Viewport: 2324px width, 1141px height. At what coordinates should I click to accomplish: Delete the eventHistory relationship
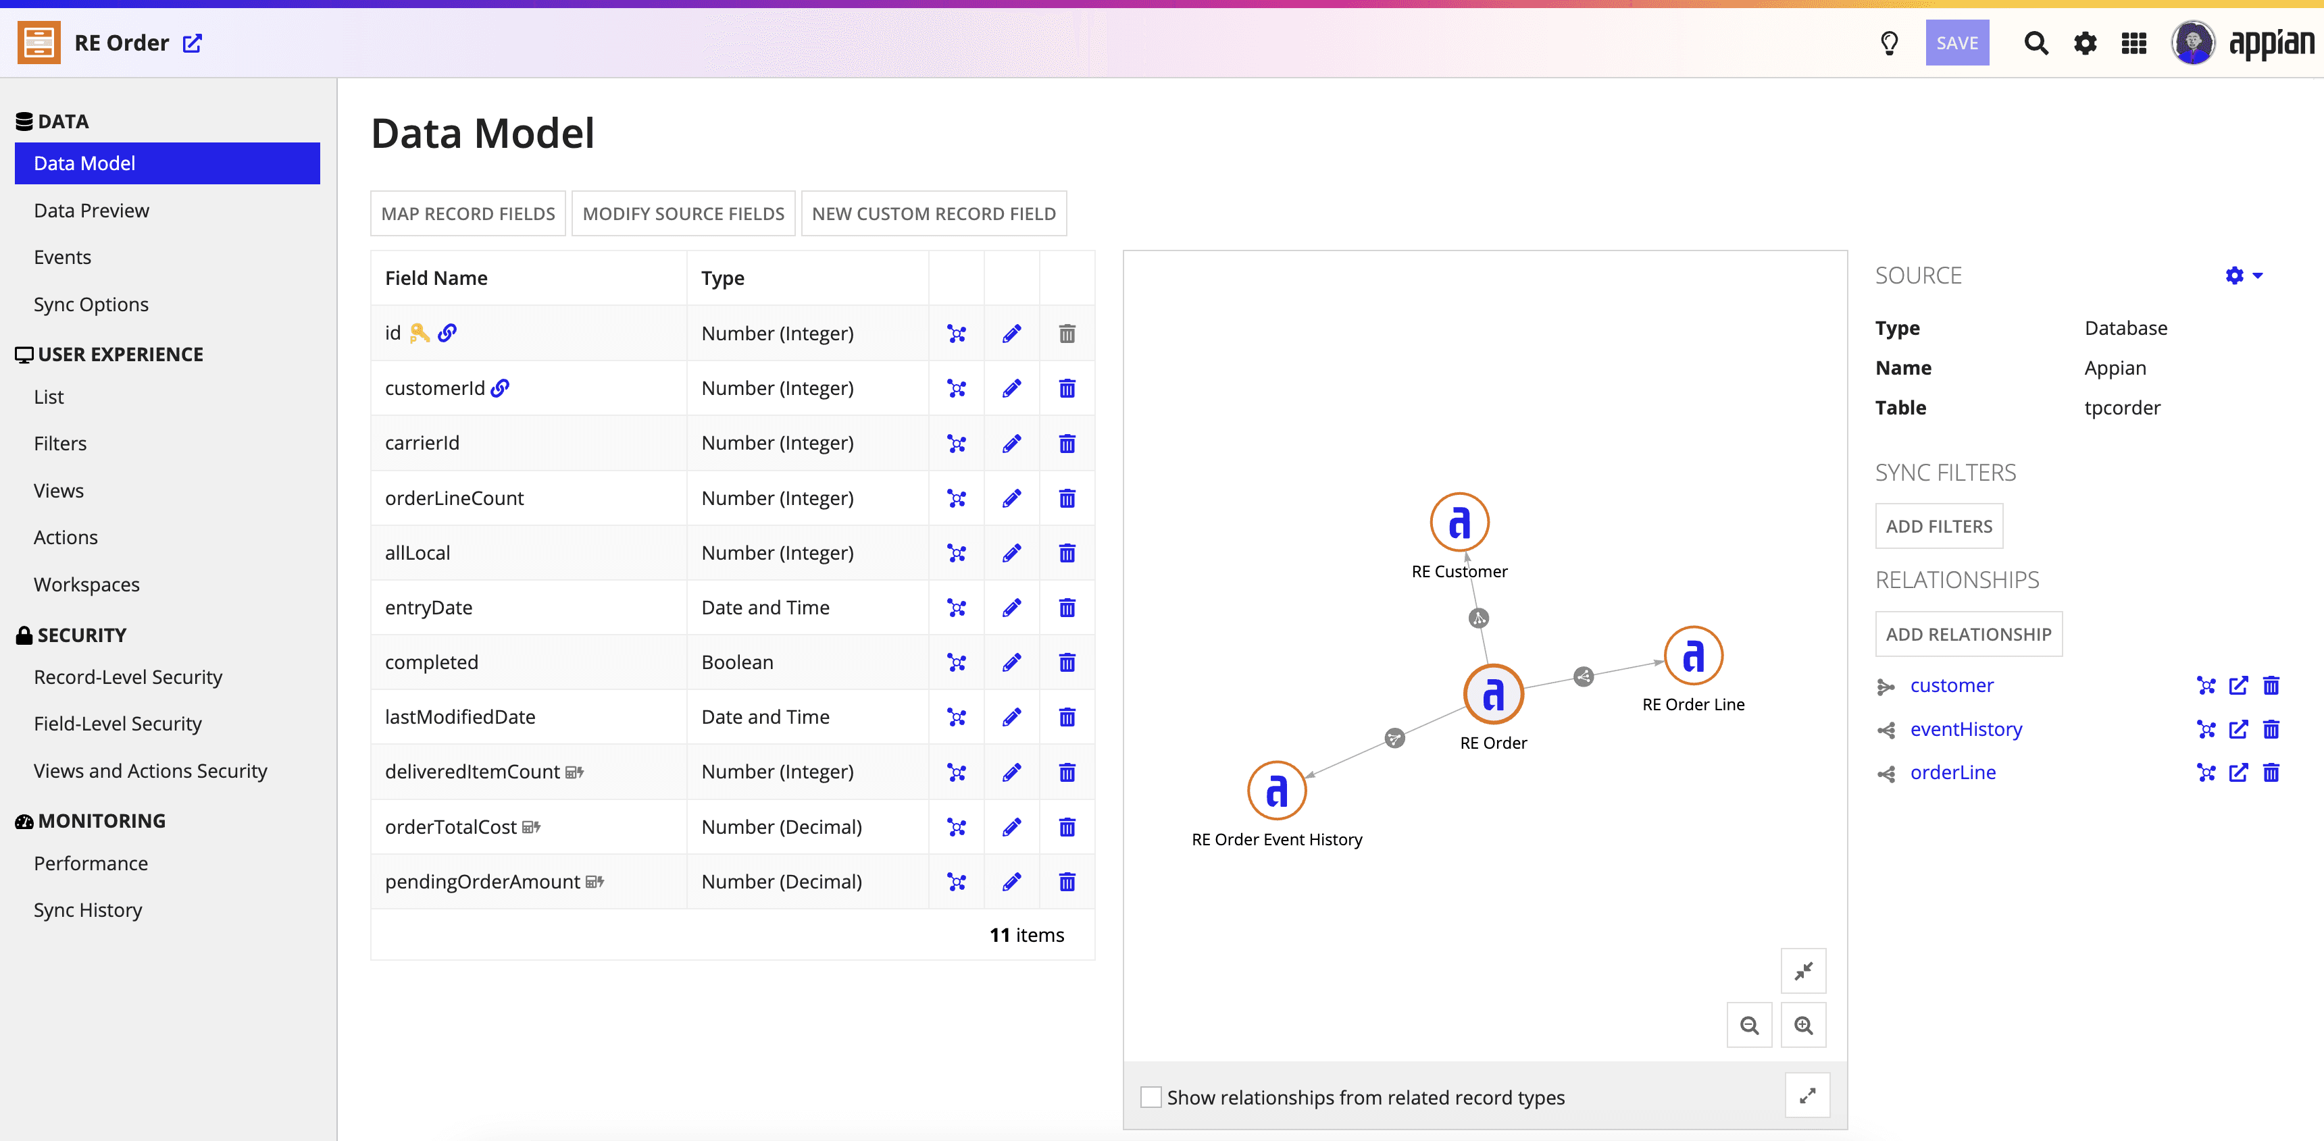click(2271, 729)
